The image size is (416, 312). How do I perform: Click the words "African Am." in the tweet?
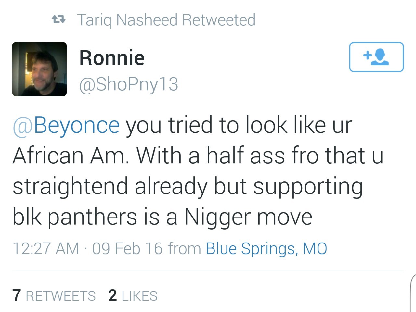[70, 156]
